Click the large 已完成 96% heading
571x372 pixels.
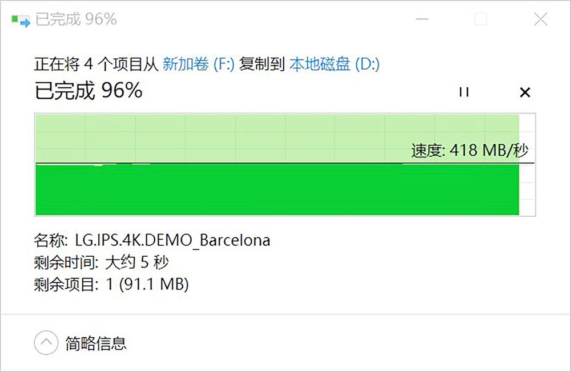(89, 90)
